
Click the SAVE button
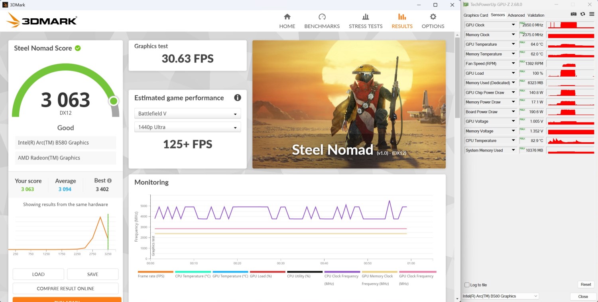click(x=92, y=274)
